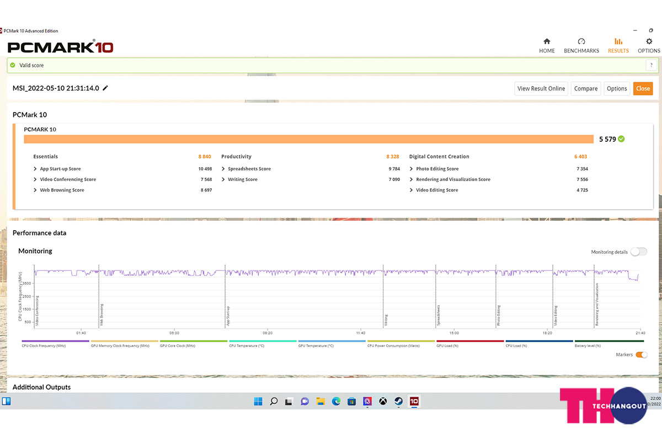Open the Windows Start menu
Image resolution: width=662 pixels, height=442 pixels.
coord(258,401)
